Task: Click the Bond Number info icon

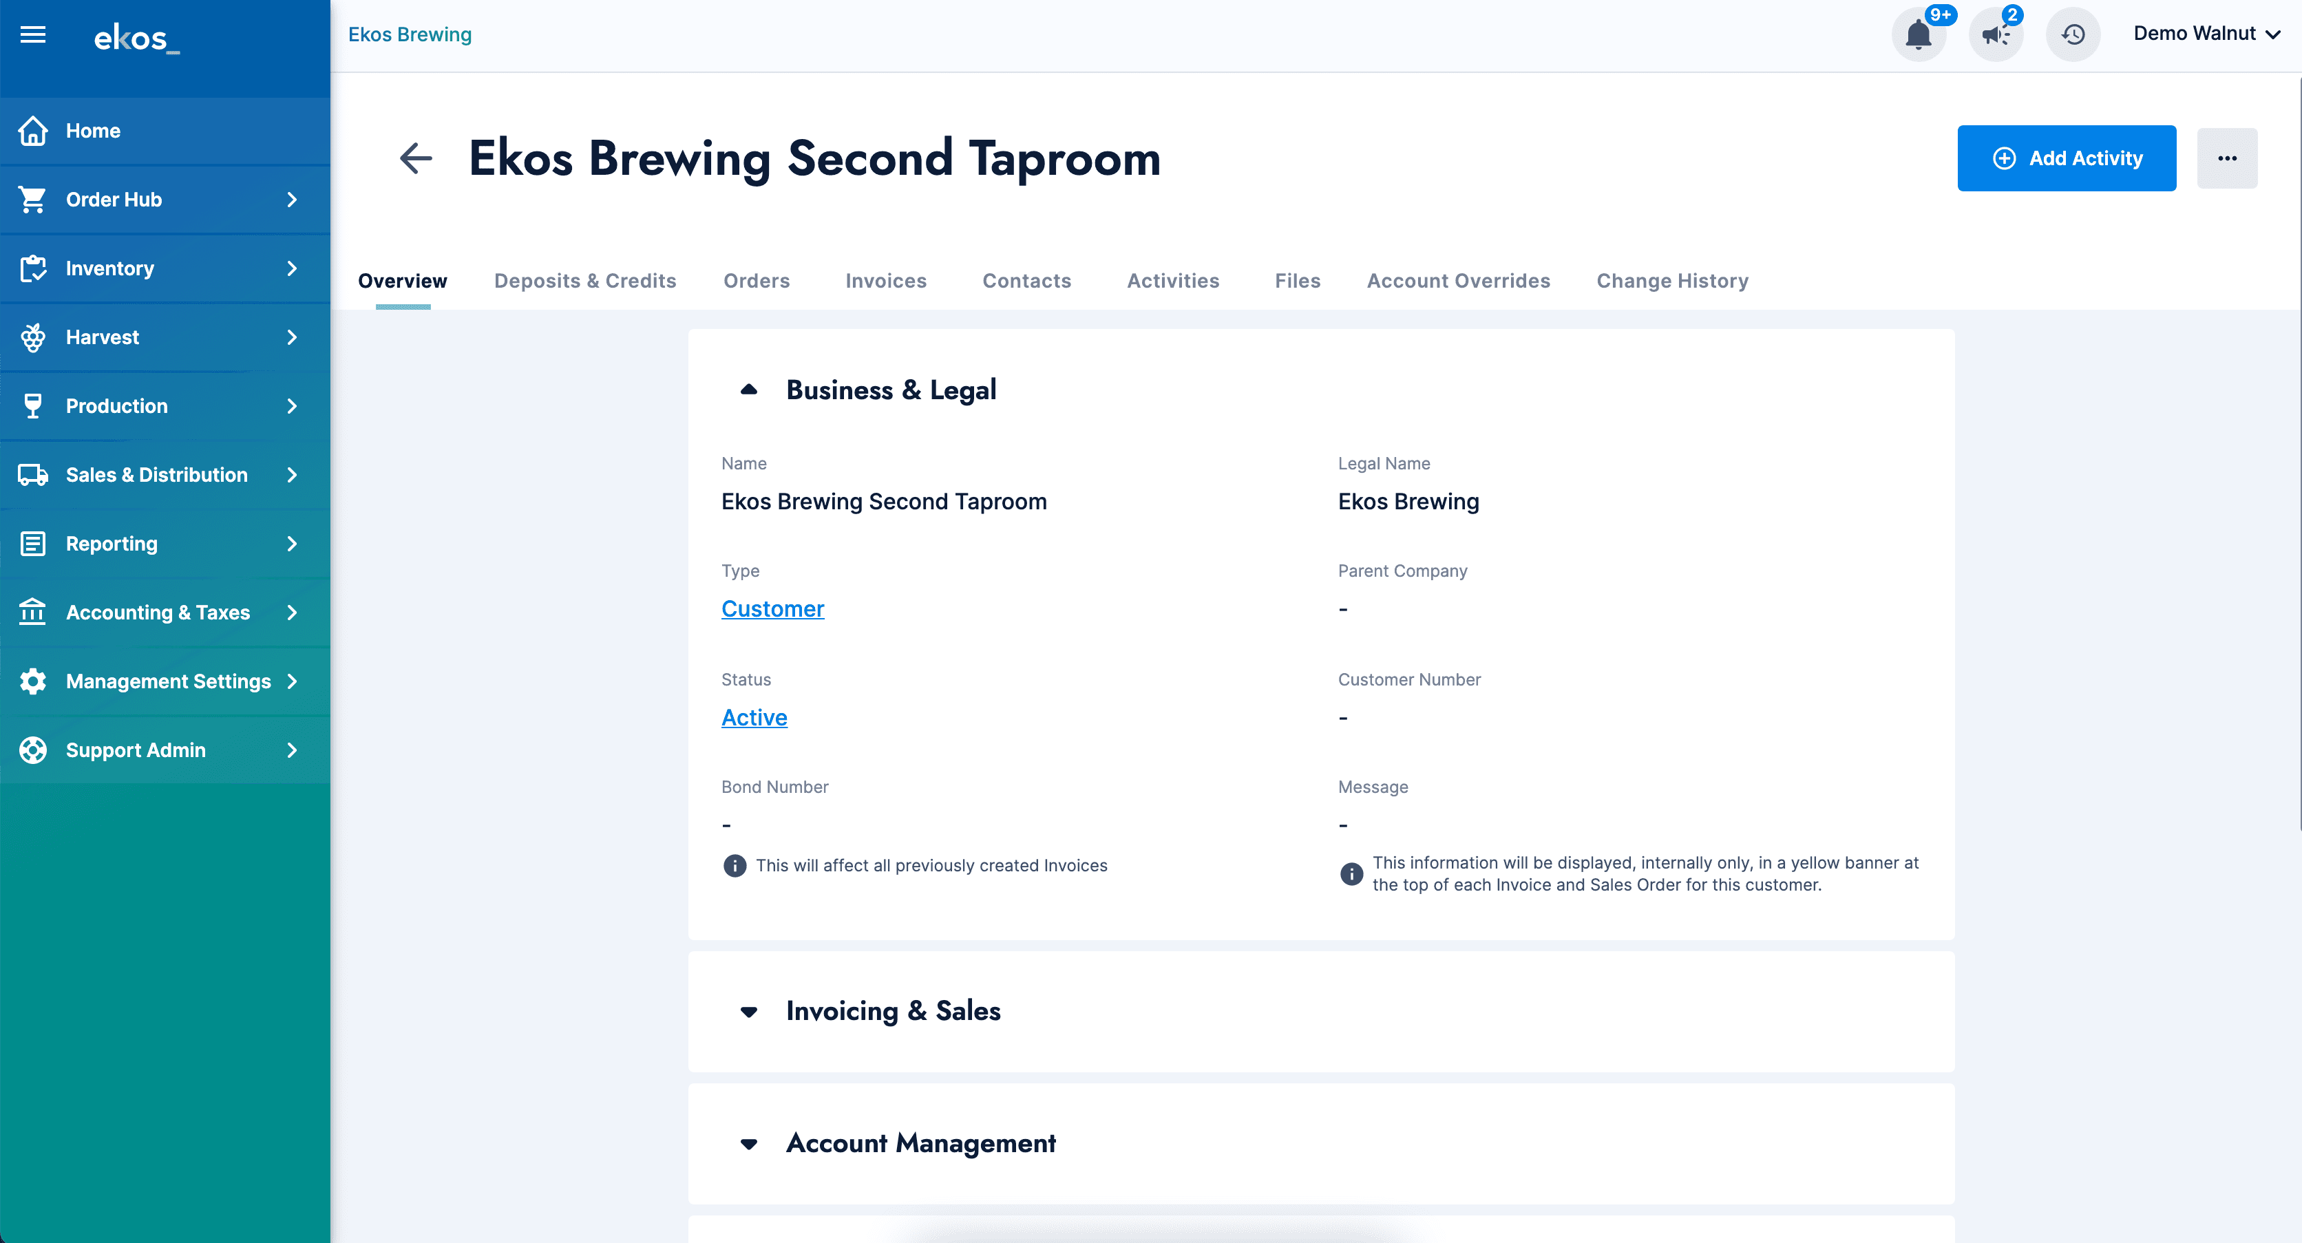Action: pyautogui.click(x=735, y=865)
